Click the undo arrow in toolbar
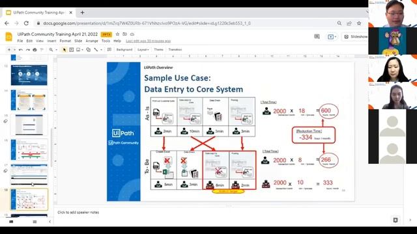This screenshot has height=234, width=417. click(21, 49)
